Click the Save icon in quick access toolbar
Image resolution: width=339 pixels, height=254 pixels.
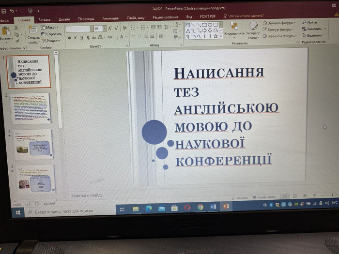click(3, 10)
